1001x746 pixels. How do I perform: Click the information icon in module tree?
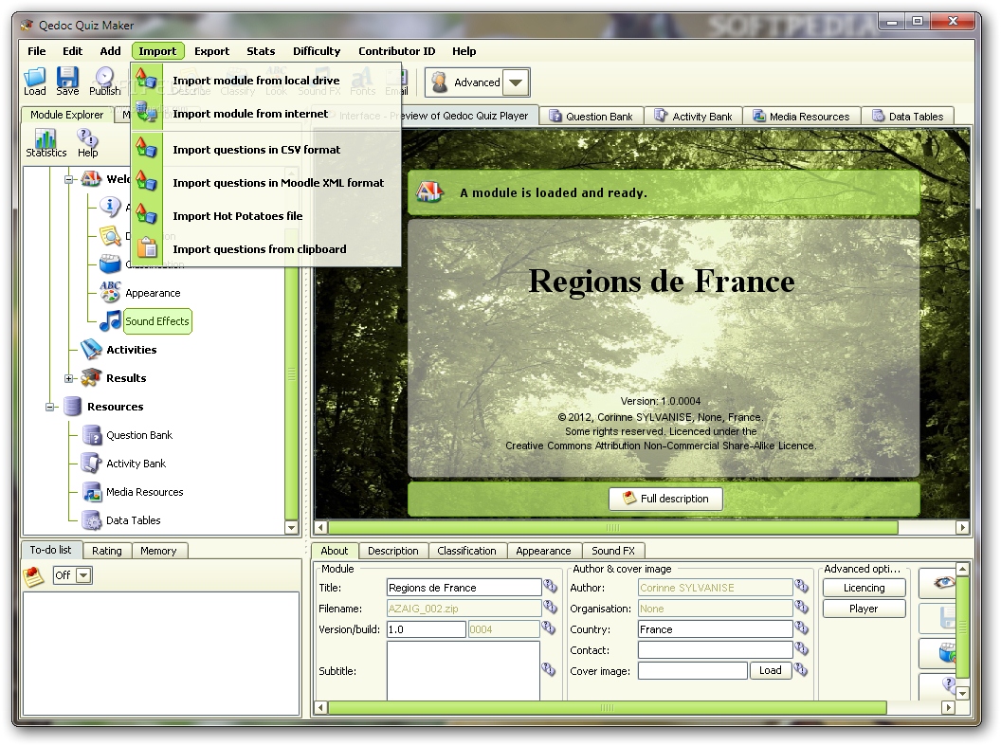pyautogui.click(x=110, y=206)
